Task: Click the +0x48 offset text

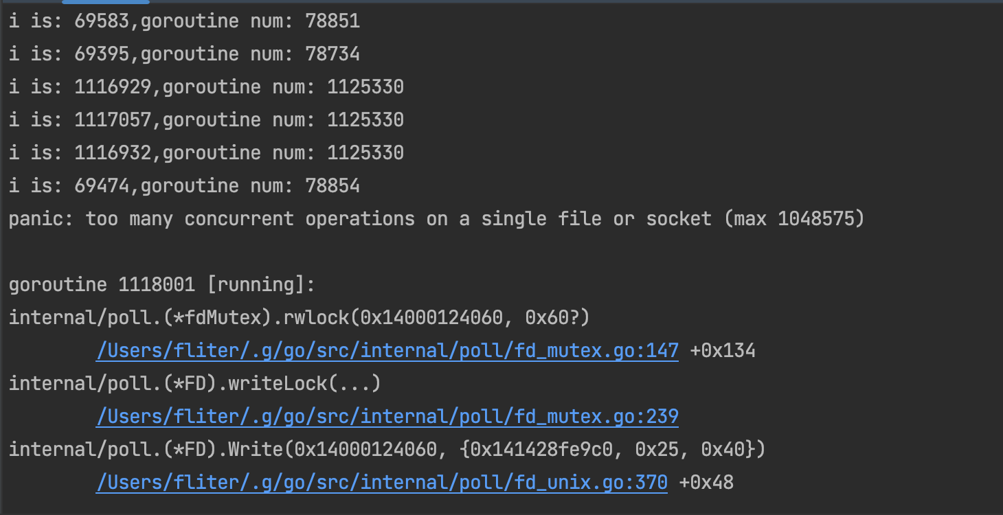Action: (x=706, y=483)
